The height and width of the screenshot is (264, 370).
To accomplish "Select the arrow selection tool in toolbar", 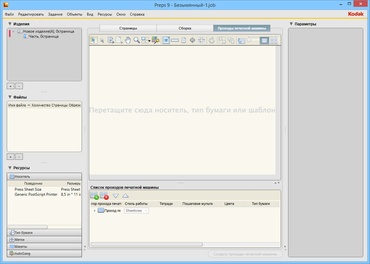I will point(94,40).
